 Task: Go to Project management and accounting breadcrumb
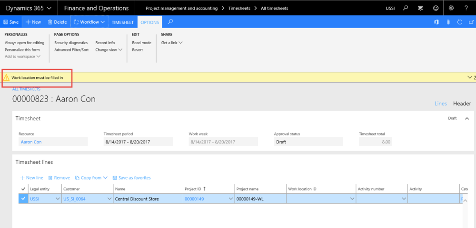click(181, 9)
